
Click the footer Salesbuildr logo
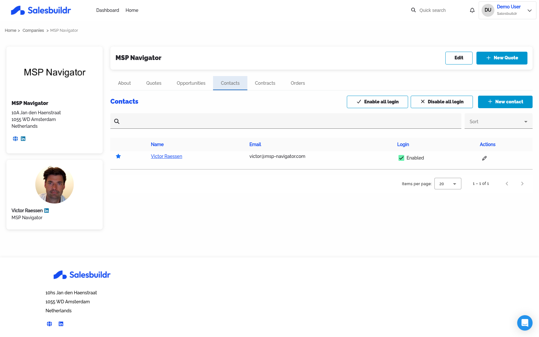click(x=82, y=275)
